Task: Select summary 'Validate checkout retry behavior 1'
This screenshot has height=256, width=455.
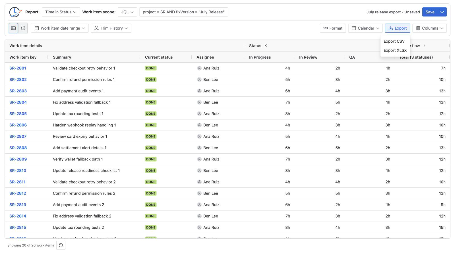Action: click(84, 68)
